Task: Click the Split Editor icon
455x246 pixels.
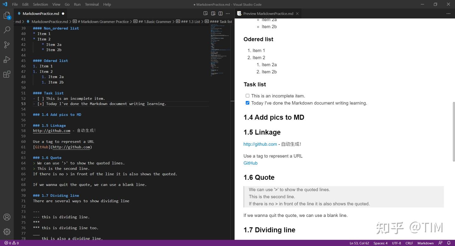Action: (x=220, y=14)
